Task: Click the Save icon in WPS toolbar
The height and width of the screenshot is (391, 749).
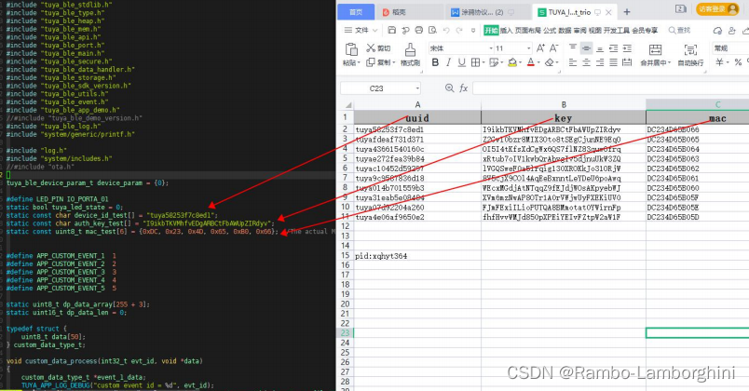Action: pos(391,30)
